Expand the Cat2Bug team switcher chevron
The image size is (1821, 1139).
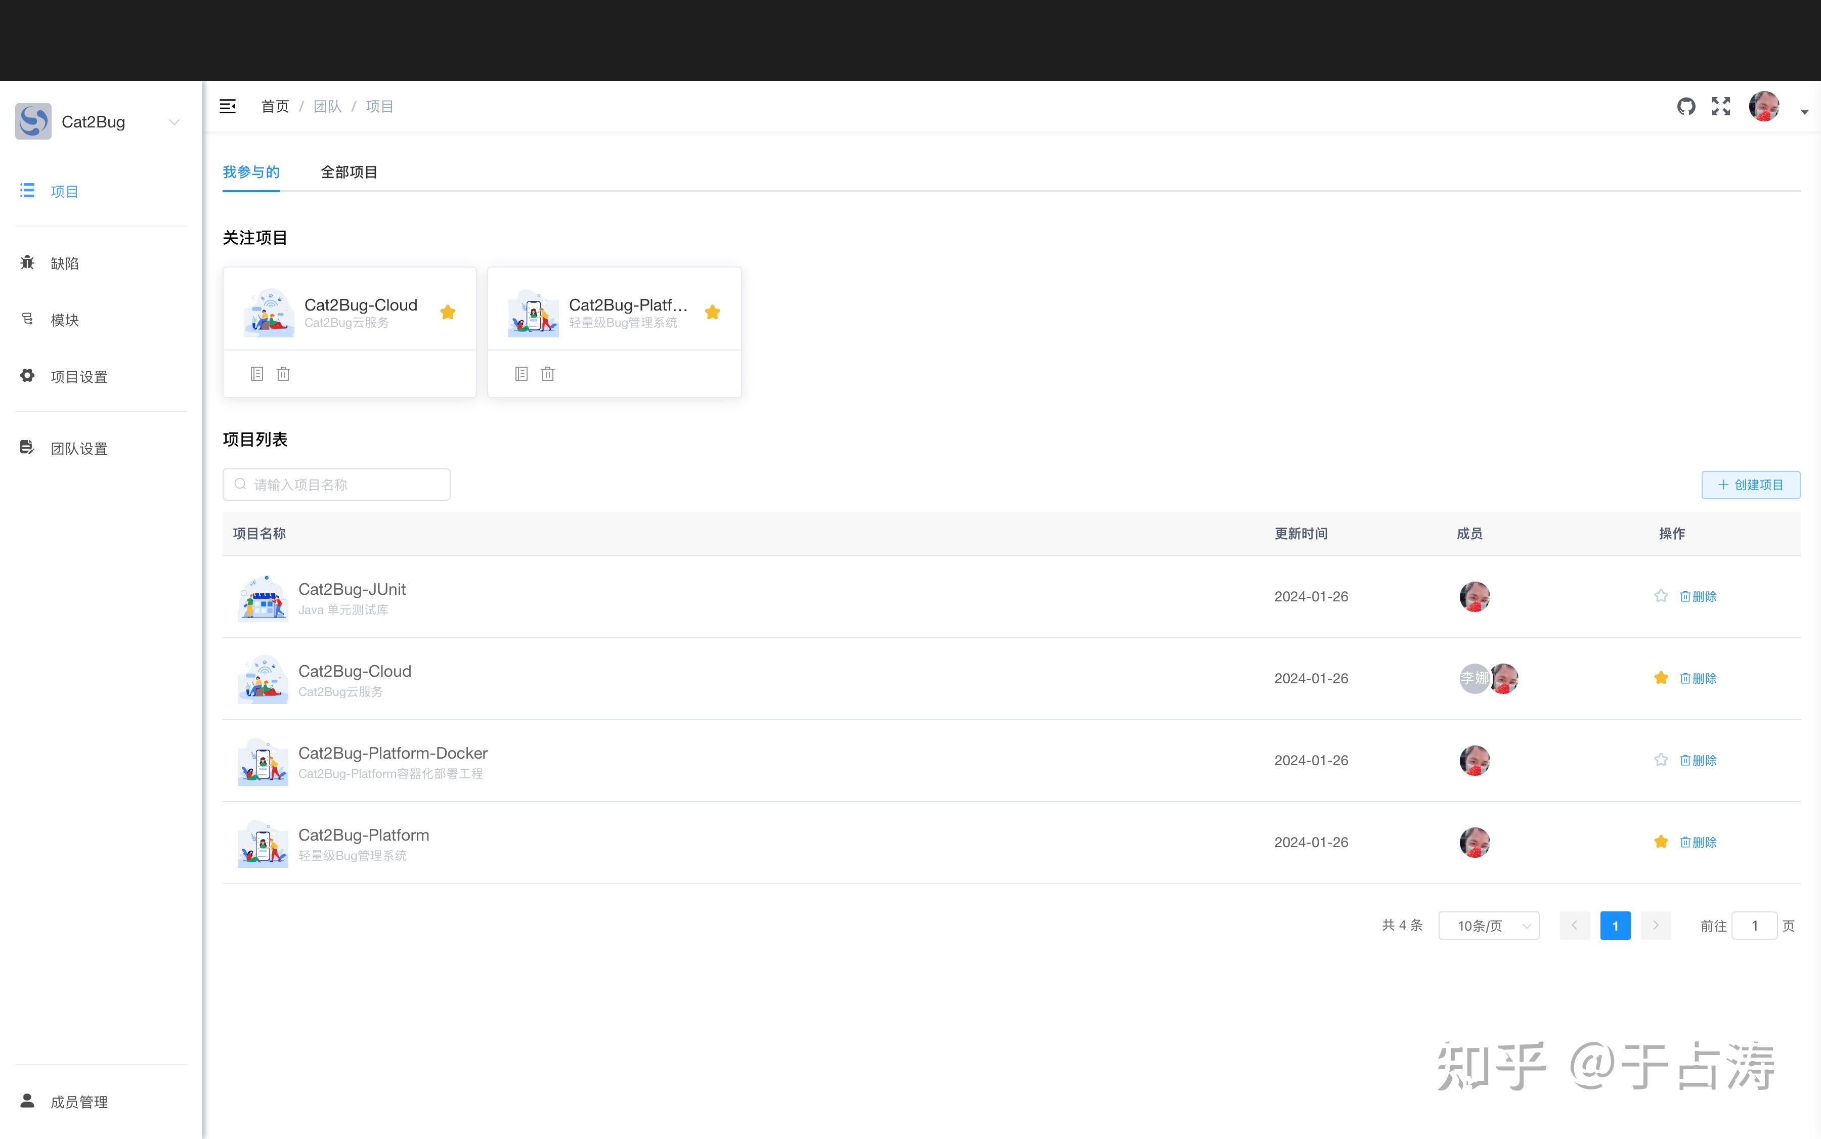click(x=174, y=122)
